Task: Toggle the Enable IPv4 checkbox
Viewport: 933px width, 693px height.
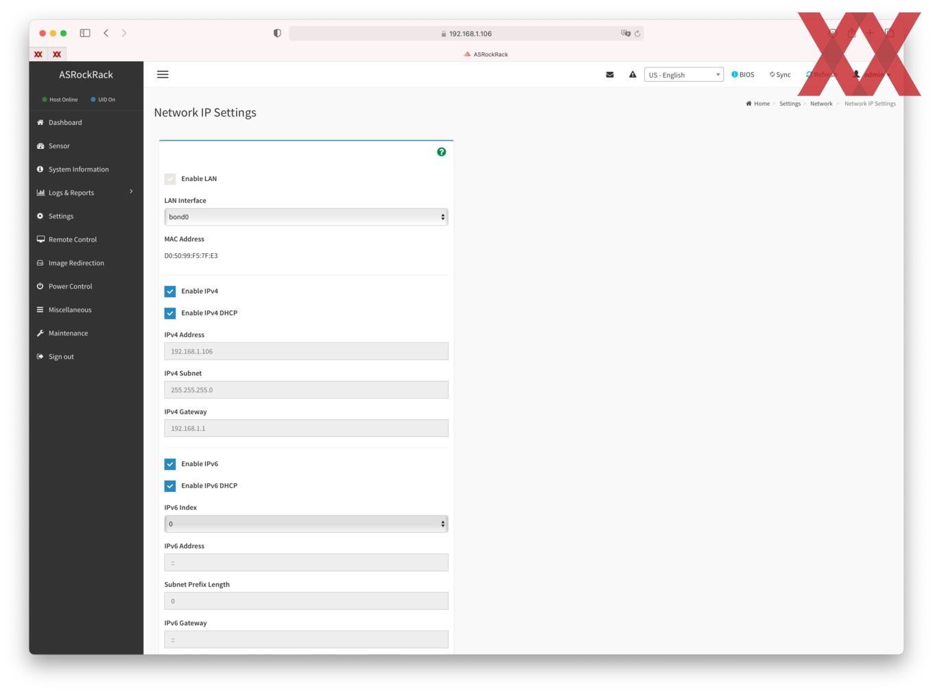Action: click(170, 291)
